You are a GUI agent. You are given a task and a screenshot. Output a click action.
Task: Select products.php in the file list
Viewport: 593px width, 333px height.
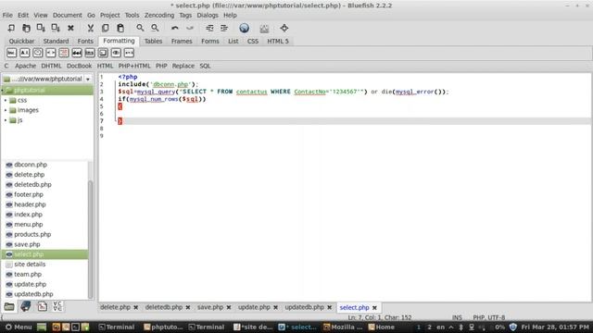(x=32, y=234)
